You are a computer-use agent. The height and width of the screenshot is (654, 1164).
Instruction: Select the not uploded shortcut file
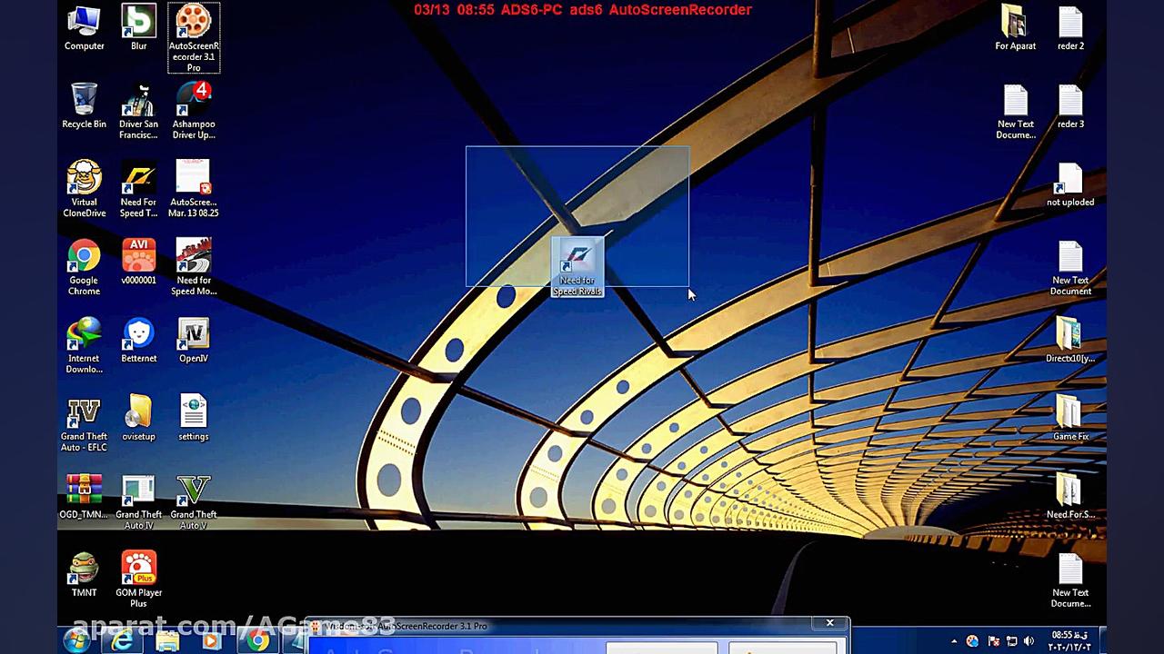(1070, 183)
